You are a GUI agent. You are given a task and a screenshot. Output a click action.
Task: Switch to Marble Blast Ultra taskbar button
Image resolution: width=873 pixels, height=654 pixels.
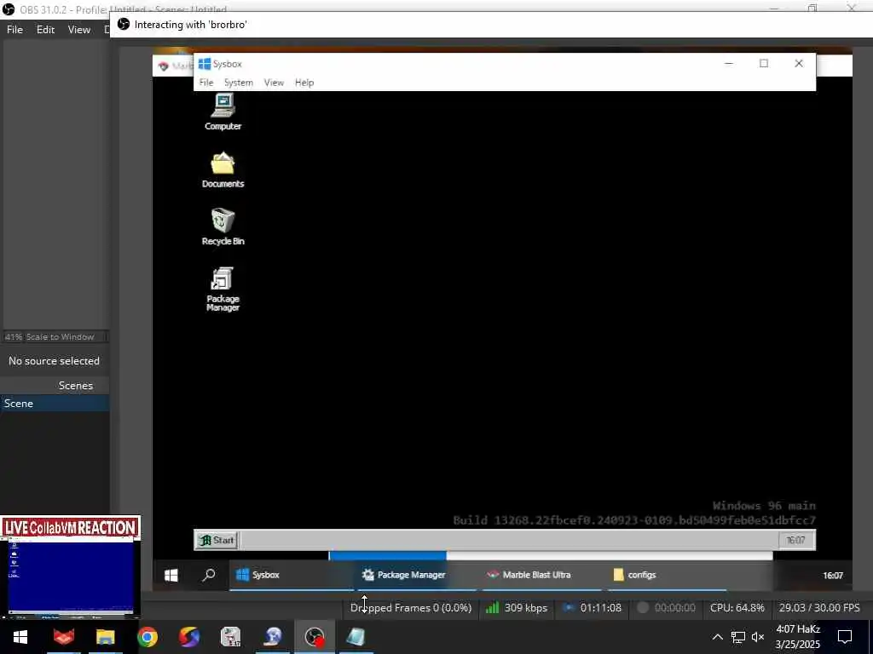pyautogui.click(x=541, y=575)
